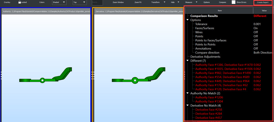The width and height of the screenshot is (274, 122).
Task: Collapse the Different (7) tree section
Action: click(x=188, y=61)
